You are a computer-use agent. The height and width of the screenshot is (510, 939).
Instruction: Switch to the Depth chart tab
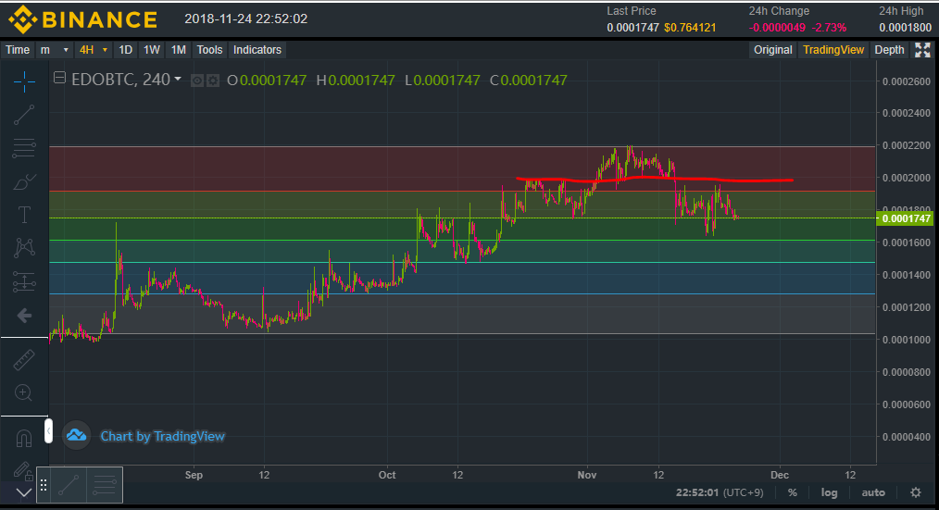[889, 50]
